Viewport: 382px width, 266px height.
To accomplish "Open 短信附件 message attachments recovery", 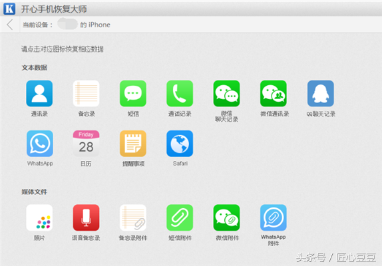I will tap(180, 217).
